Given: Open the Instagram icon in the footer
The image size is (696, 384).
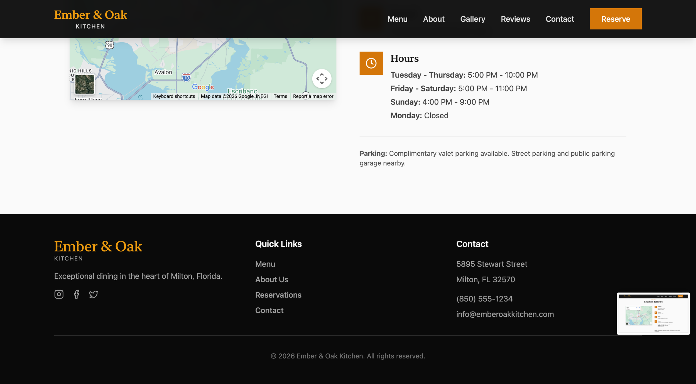Looking at the screenshot, I should point(59,294).
